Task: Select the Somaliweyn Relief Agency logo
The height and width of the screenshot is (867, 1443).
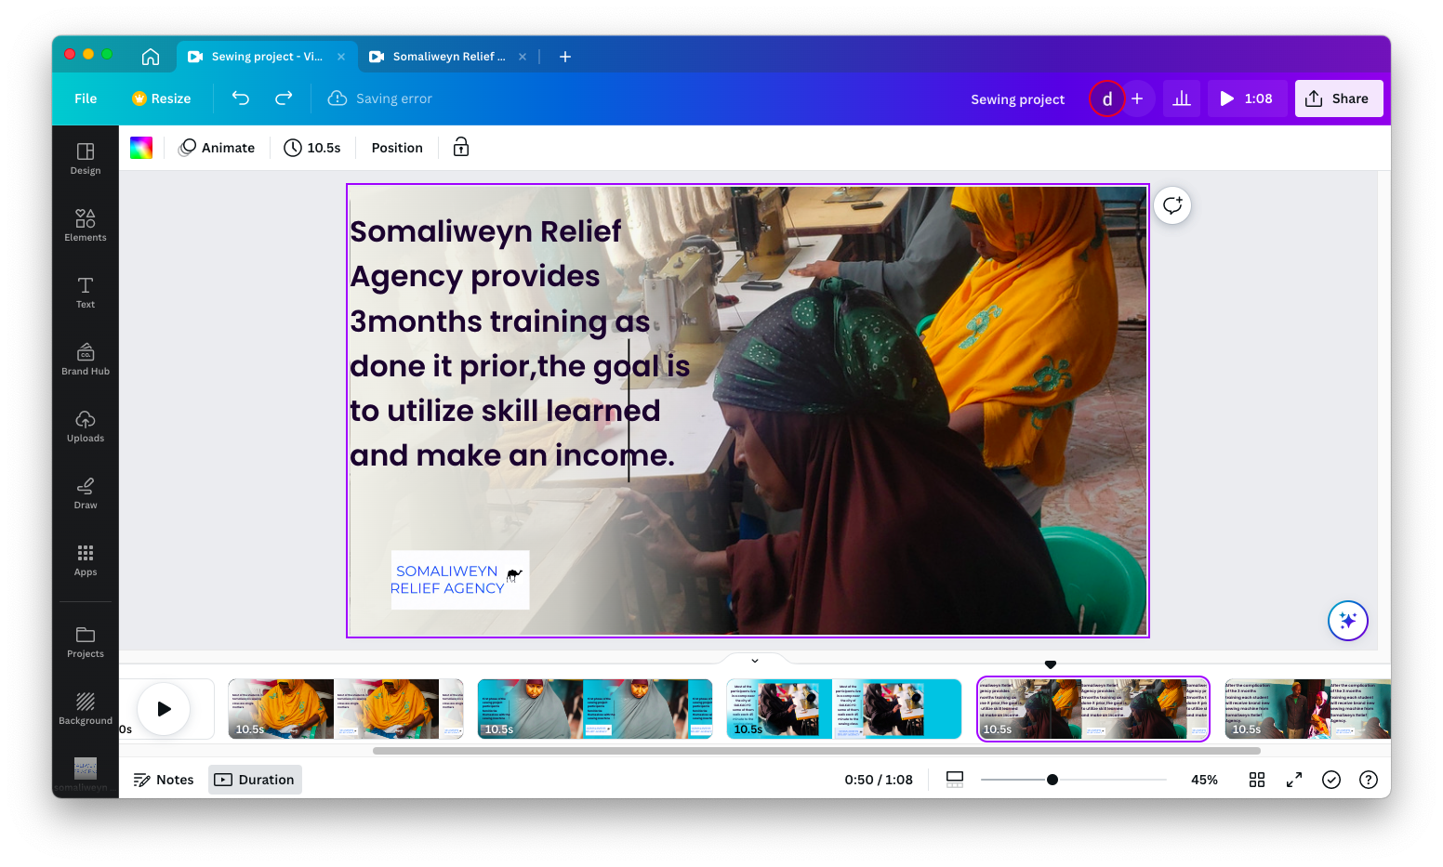Action: tap(460, 580)
